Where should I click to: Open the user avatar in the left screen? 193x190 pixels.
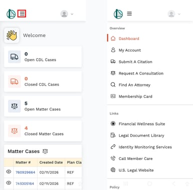[64, 14]
